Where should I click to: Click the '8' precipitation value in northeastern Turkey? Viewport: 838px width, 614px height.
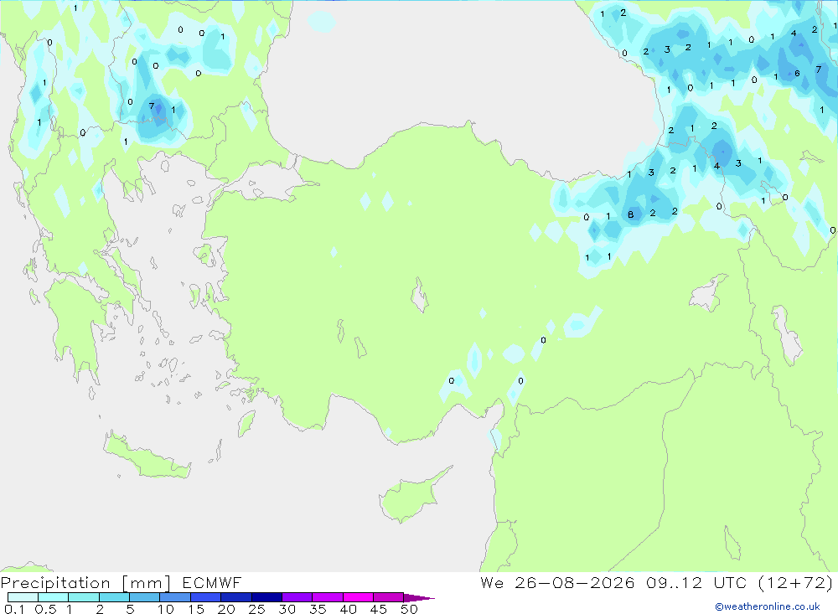pos(631,214)
